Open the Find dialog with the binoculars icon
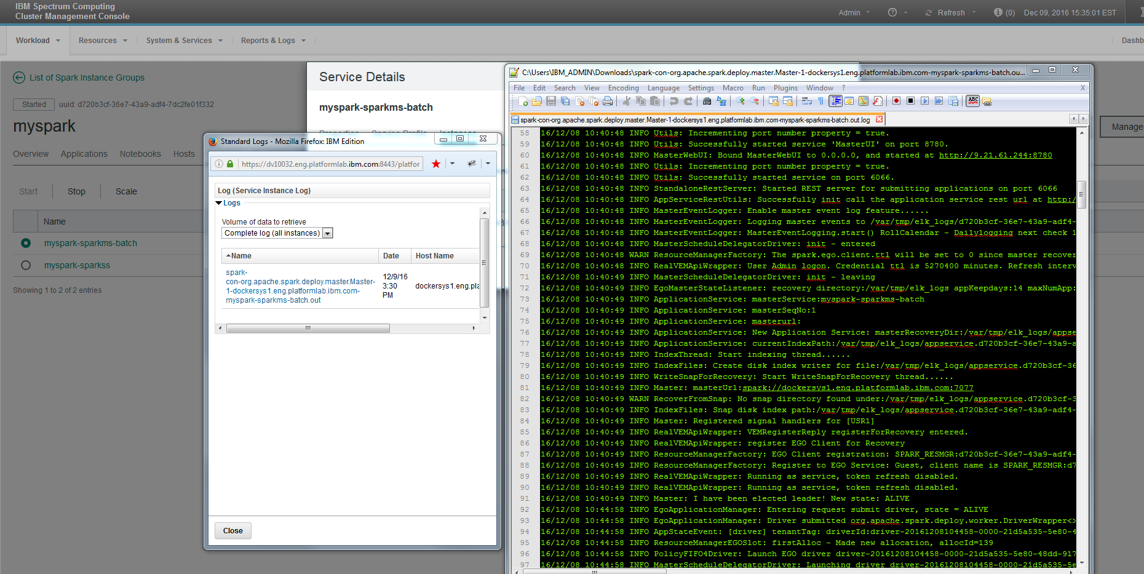1144x574 pixels. [705, 102]
